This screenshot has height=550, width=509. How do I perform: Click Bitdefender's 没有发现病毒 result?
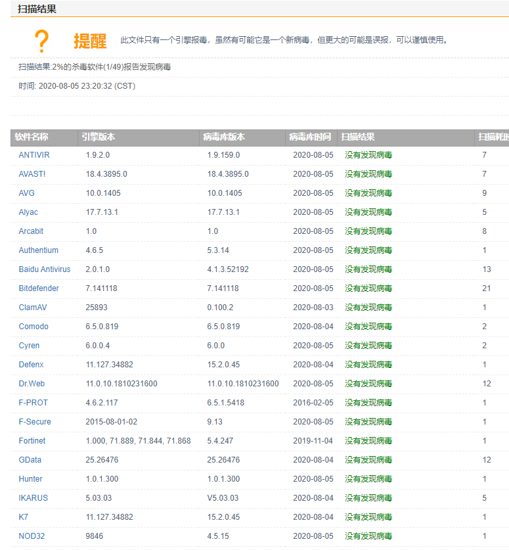click(368, 288)
